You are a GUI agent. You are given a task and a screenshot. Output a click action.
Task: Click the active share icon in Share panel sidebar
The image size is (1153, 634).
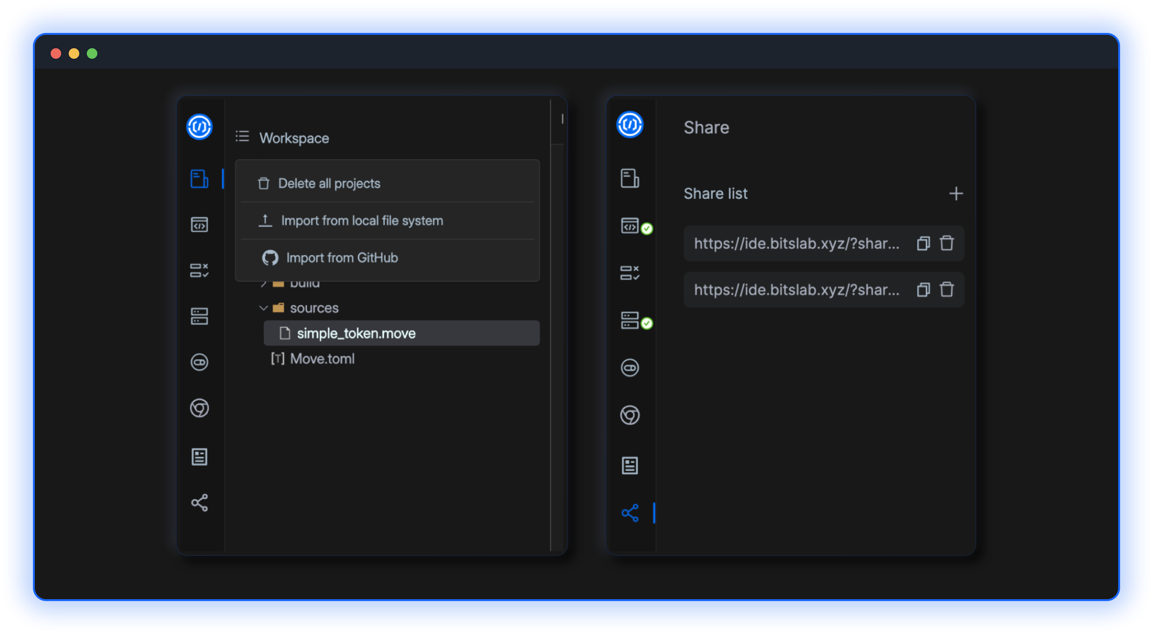(x=630, y=513)
